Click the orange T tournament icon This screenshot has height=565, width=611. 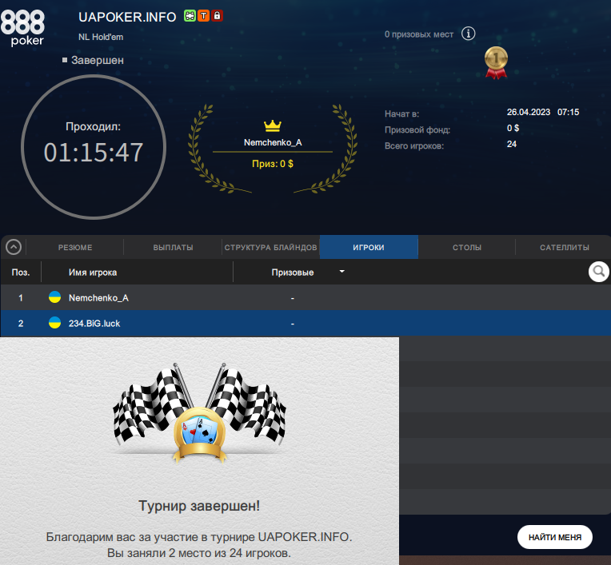[203, 16]
